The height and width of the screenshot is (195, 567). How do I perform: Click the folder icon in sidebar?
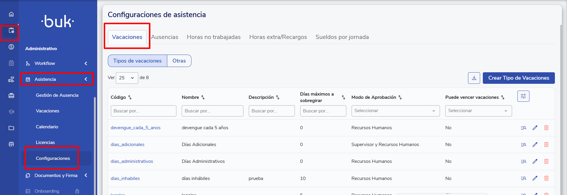[11, 128]
